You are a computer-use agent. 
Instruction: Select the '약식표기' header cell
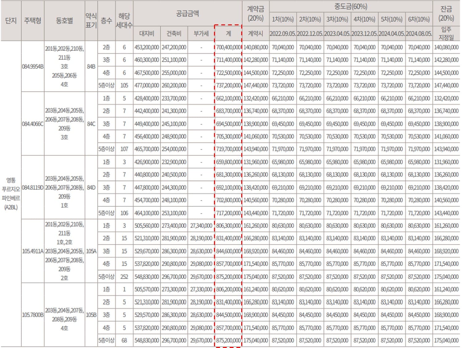[x=91, y=20]
